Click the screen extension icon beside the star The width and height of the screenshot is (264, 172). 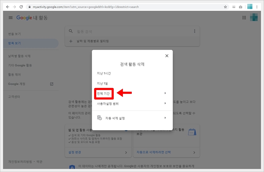click(x=234, y=7)
